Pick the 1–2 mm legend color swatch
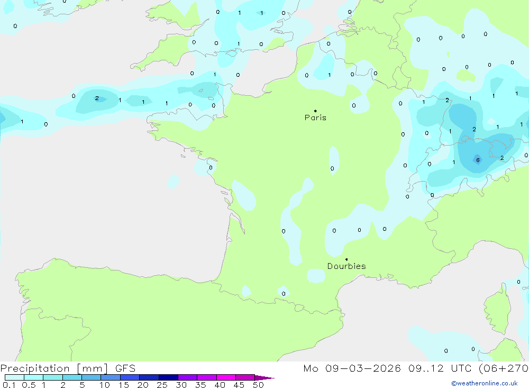Image resolution: width=529 pixels, height=388 pixels. click(52, 377)
